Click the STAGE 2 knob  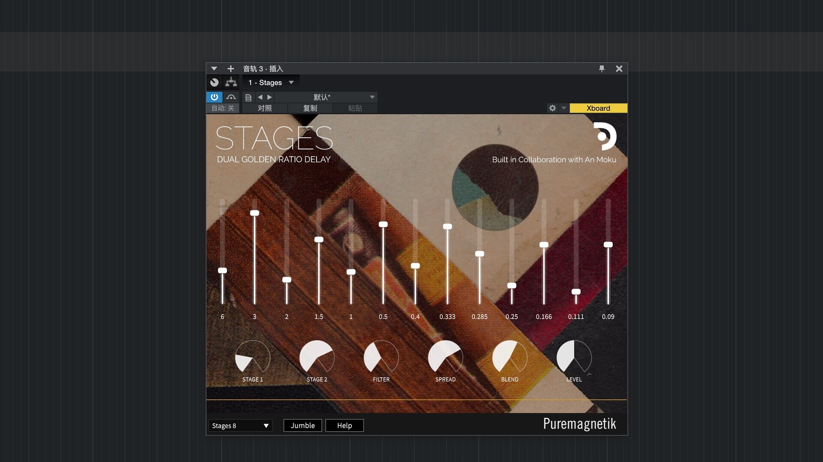[x=317, y=357]
